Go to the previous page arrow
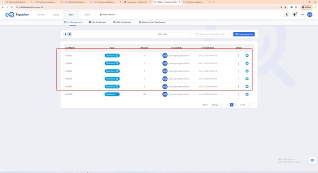This screenshot has width=318, height=173. coord(227,105)
